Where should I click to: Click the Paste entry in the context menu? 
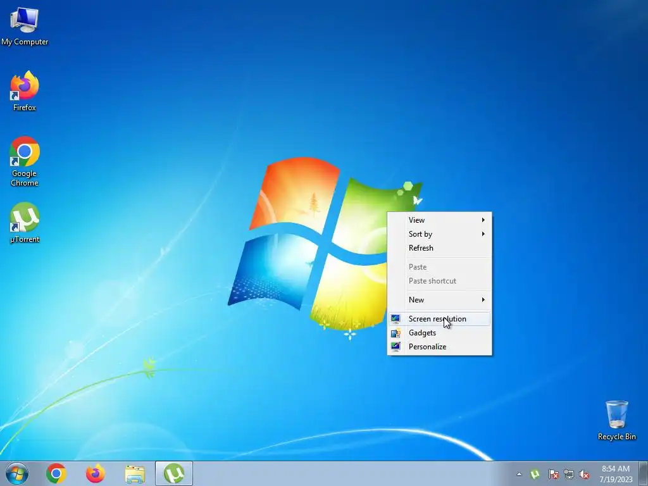pos(440,267)
